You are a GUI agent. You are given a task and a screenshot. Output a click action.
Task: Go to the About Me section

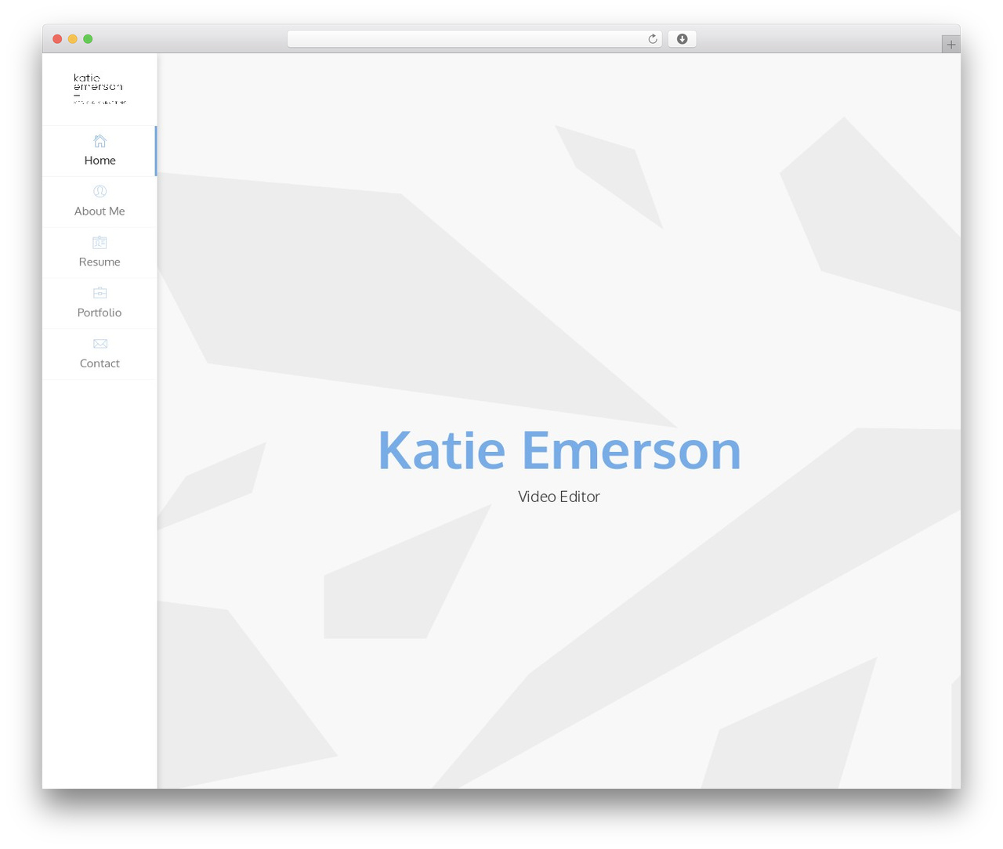(100, 202)
